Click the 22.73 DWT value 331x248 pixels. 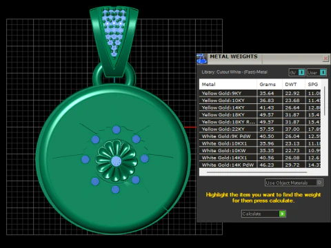(x=292, y=150)
